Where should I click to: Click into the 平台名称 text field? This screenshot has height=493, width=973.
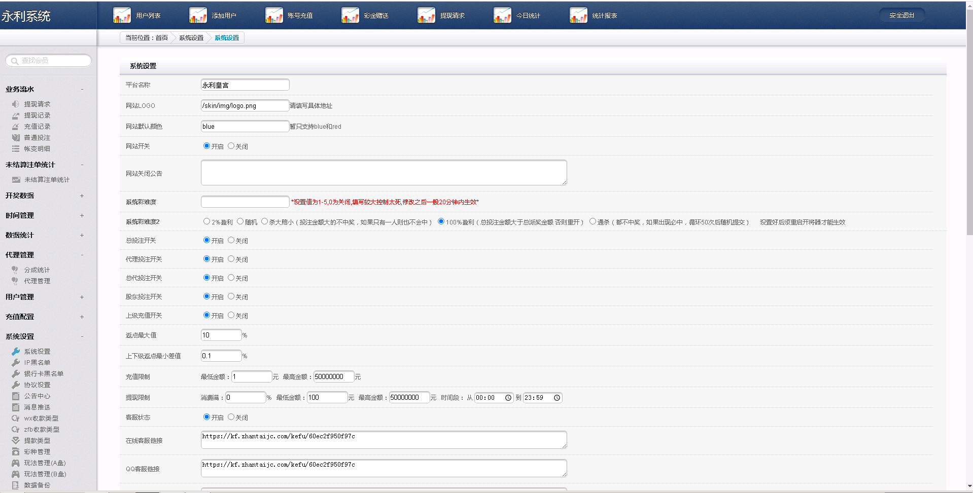click(245, 85)
